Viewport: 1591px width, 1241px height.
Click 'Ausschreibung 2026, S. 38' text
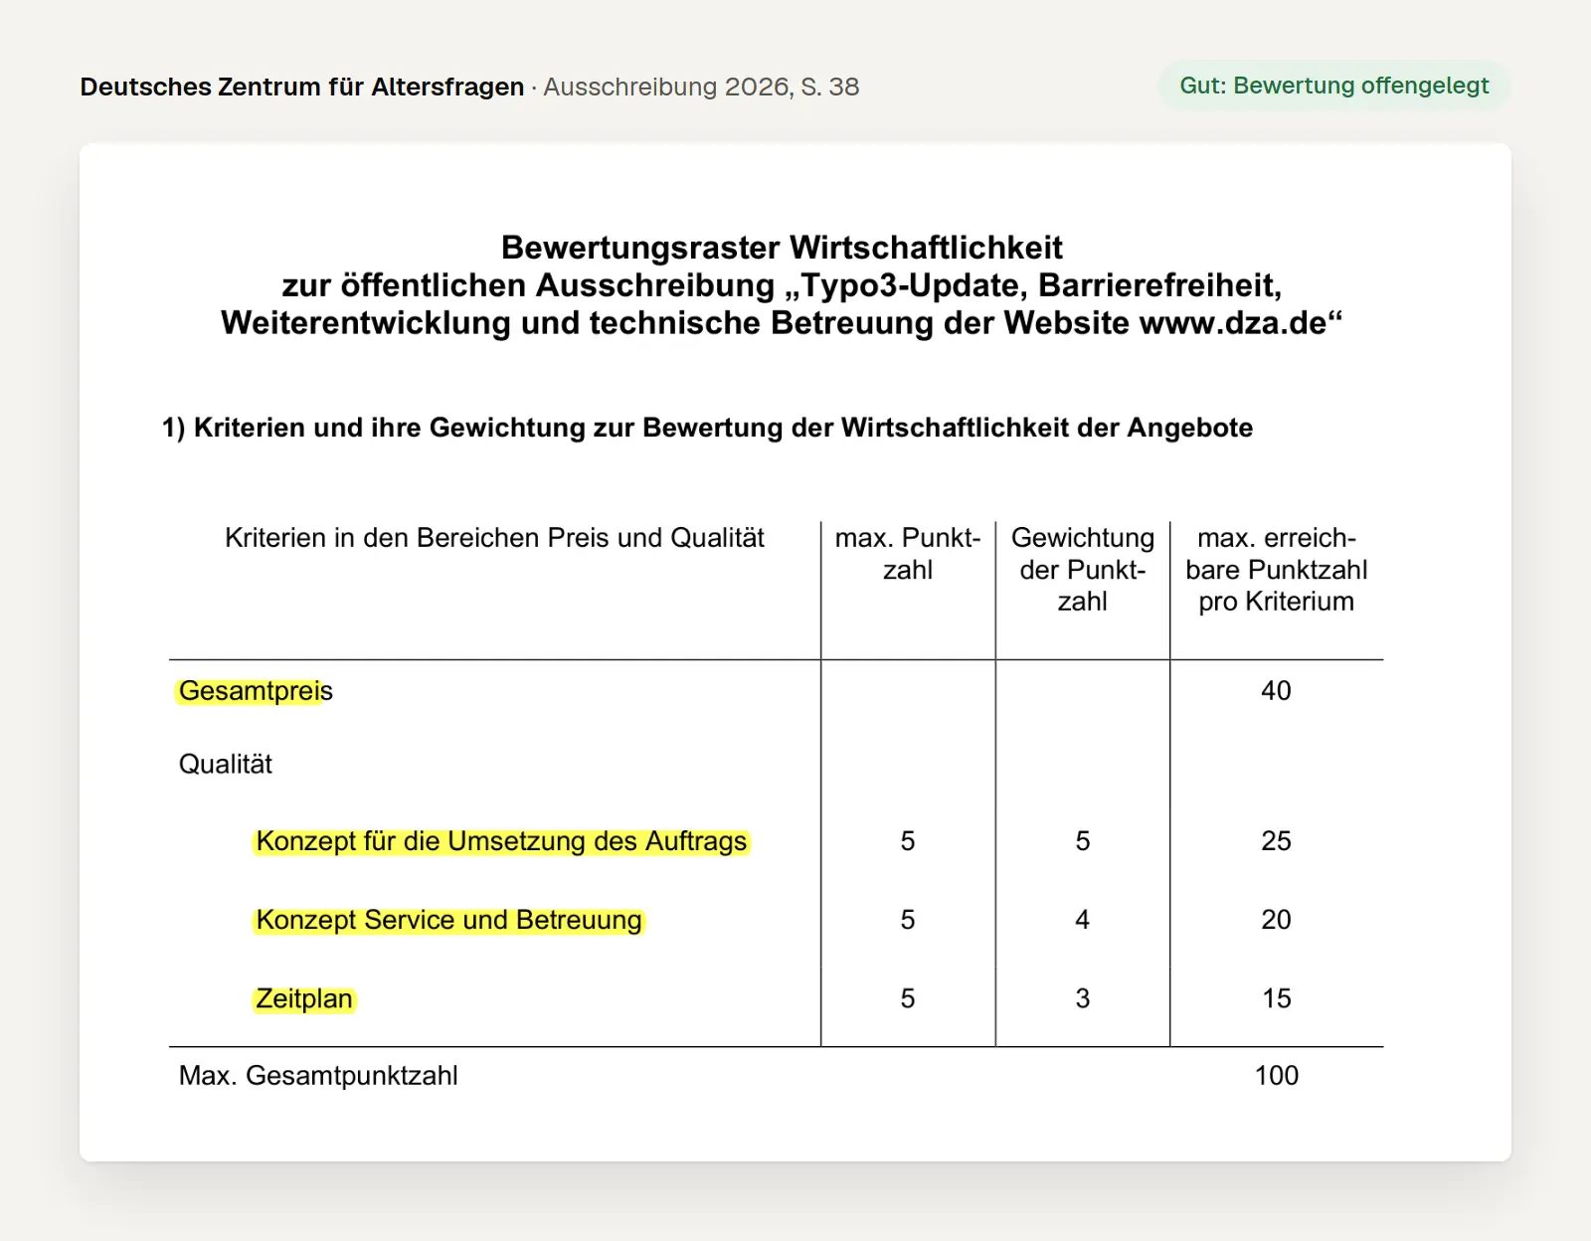tap(701, 87)
